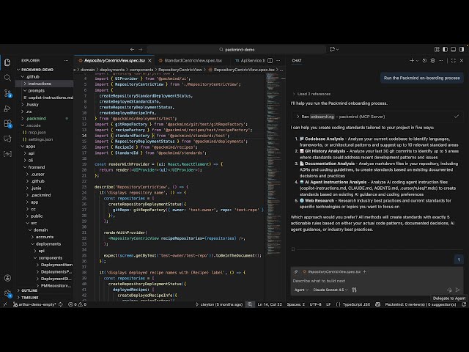This screenshot has width=469, height=352.
Task: Start a new chat with plus icon
Action: tap(412, 60)
